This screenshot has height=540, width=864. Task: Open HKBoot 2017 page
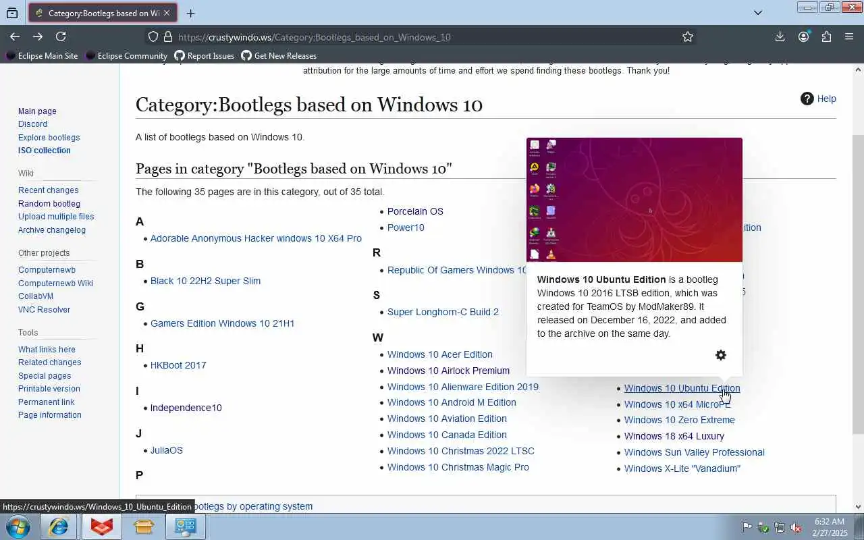[178, 365]
